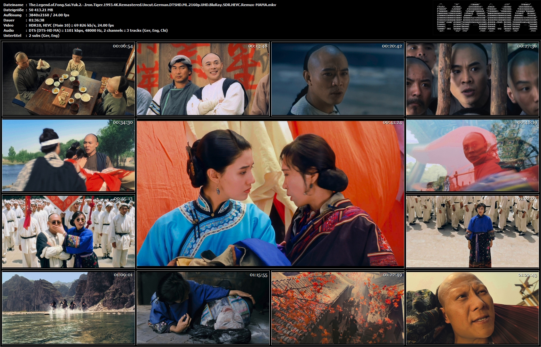
Task: Open the river canyon frame 01:09:01
Action: click(68, 308)
